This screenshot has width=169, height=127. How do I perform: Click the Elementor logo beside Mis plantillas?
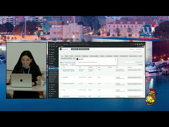(x=60, y=49)
